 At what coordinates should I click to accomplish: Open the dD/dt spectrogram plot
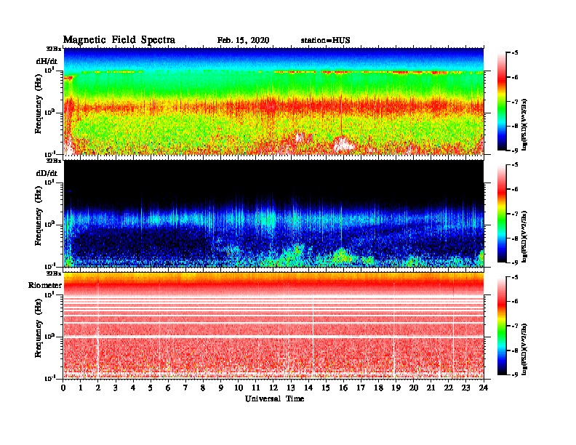click(x=273, y=213)
